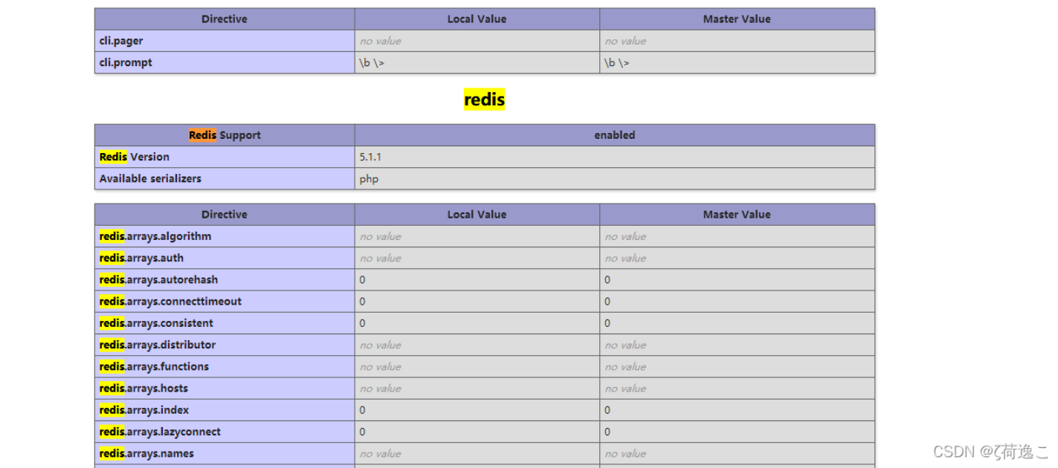Click master value of redis.arrays.names

[738, 453]
